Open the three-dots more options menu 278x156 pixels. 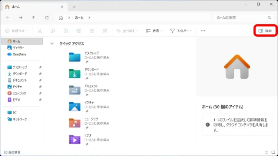click(x=203, y=31)
